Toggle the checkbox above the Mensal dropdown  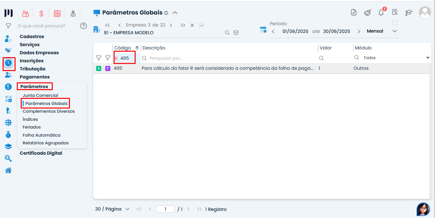[395, 23]
